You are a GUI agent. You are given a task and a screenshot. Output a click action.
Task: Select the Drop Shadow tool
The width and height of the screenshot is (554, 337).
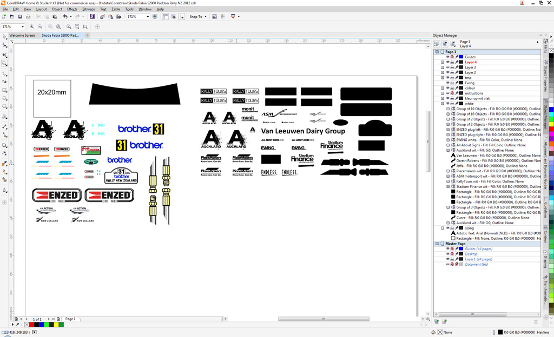[x=4, y=145]
